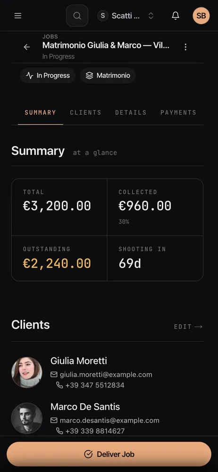Click the phone icon for Marco De Santis
This screenshot has width=218, height=472.
click(x=59, y=431)
